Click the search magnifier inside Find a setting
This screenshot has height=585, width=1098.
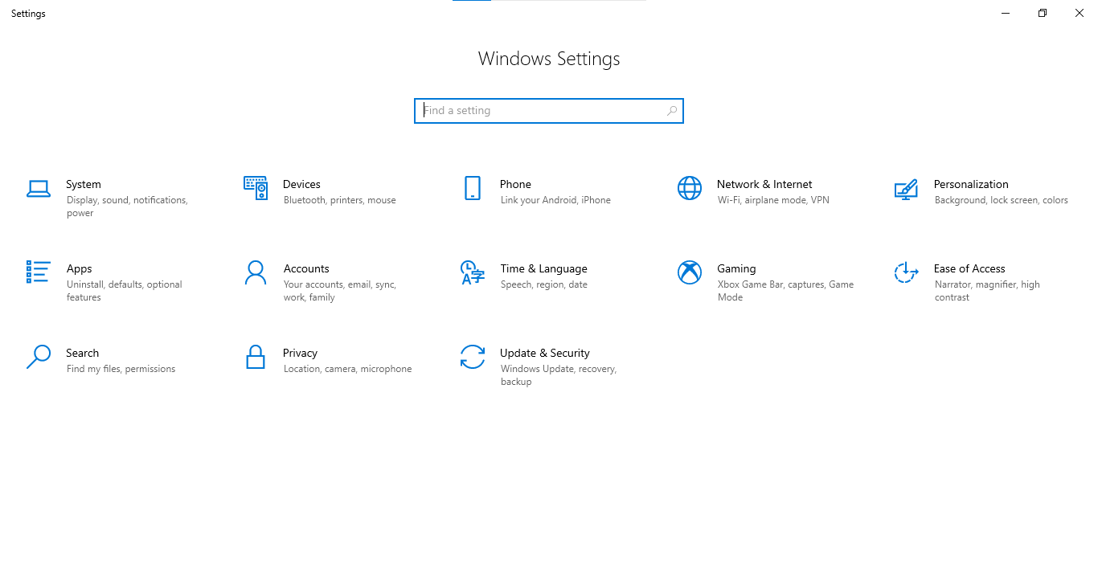pos(672,111)
